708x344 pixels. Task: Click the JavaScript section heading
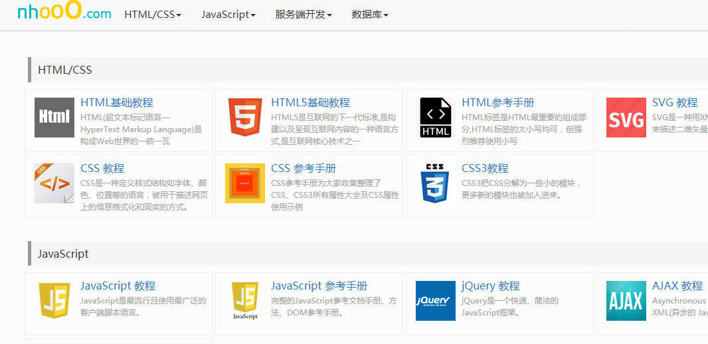click(63, 254)
